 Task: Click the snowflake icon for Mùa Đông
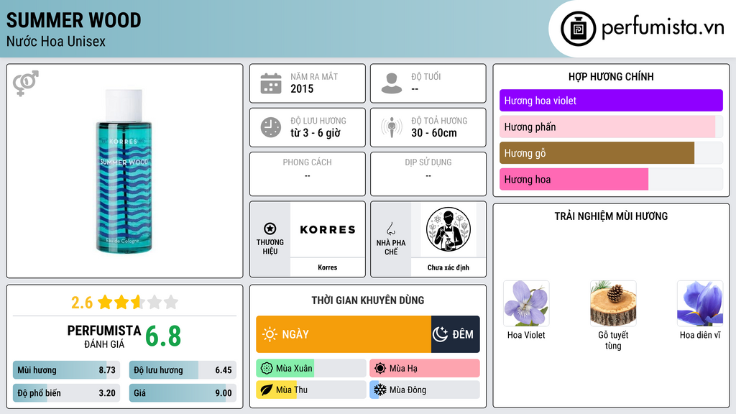(x=380, y=390)
